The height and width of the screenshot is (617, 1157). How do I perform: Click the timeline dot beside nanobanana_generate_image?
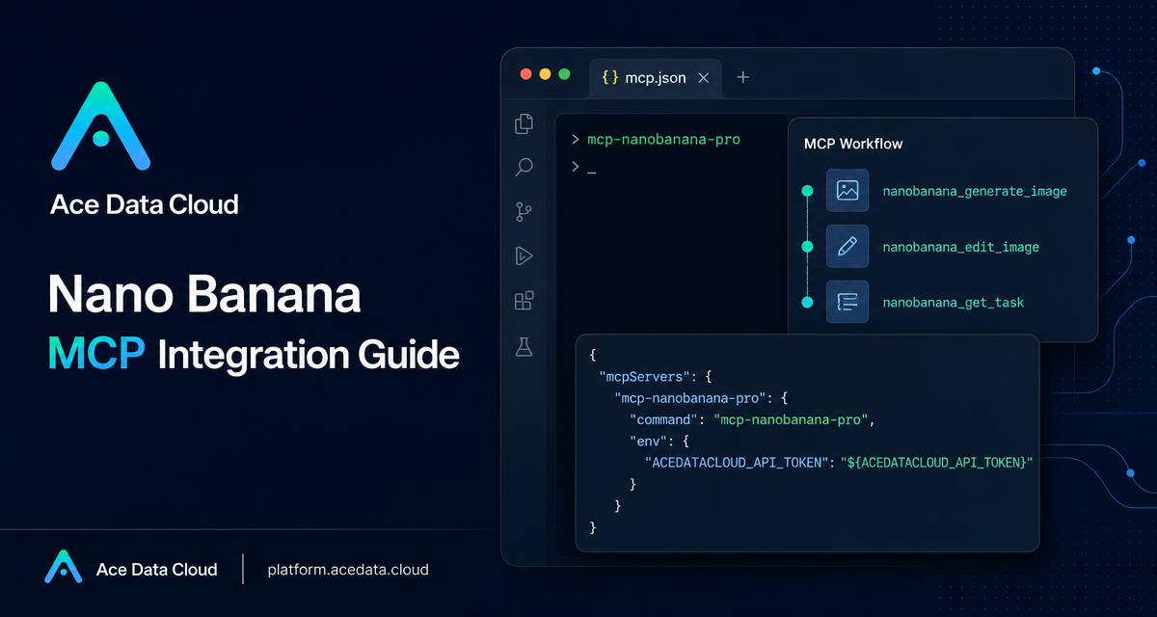coord(808,191)
